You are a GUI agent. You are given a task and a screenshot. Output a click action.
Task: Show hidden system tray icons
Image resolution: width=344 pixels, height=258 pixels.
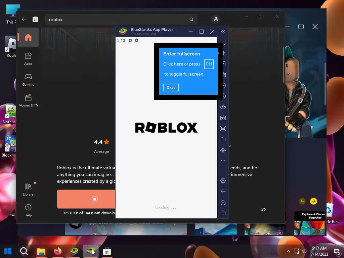(288, 251)
